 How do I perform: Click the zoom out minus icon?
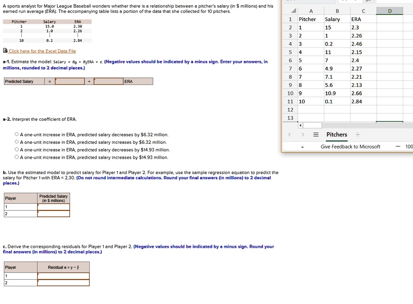[398, 147]
